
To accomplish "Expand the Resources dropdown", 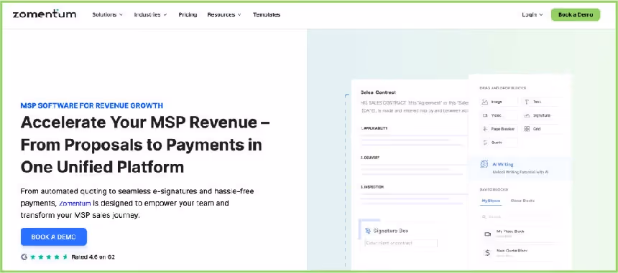I will [224, 14].
